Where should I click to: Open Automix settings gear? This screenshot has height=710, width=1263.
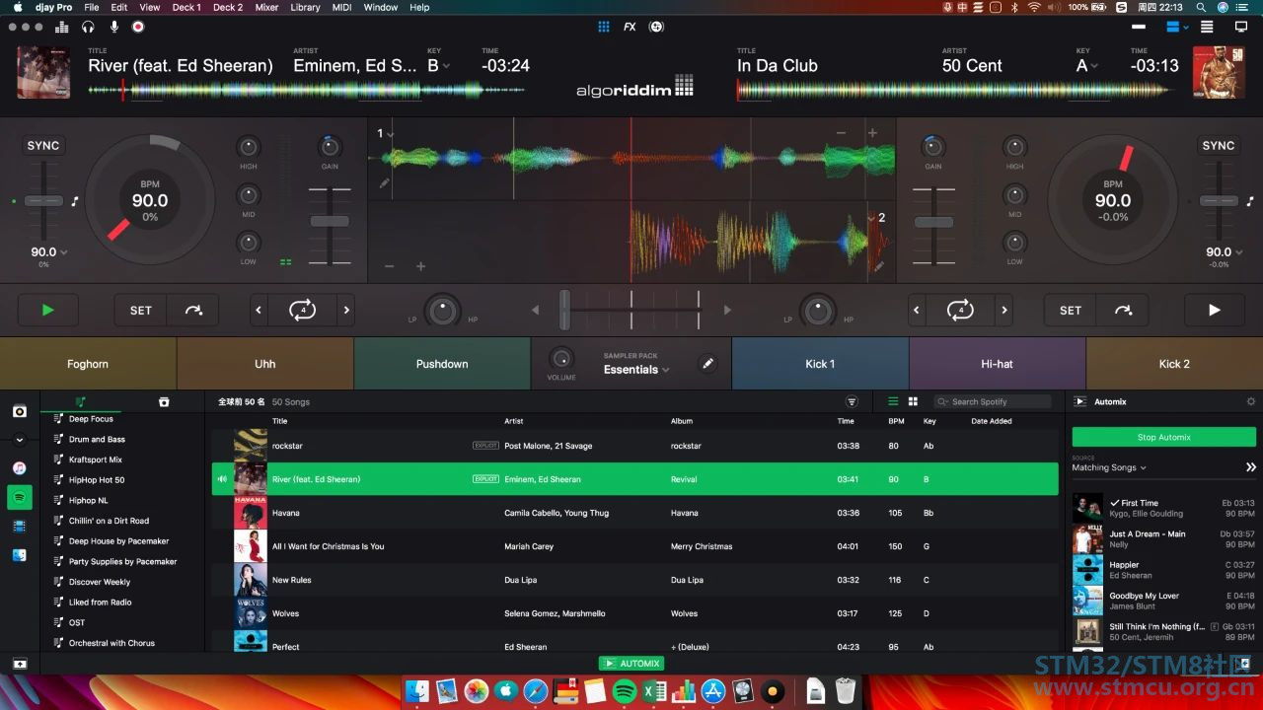tap(1251, 401)
